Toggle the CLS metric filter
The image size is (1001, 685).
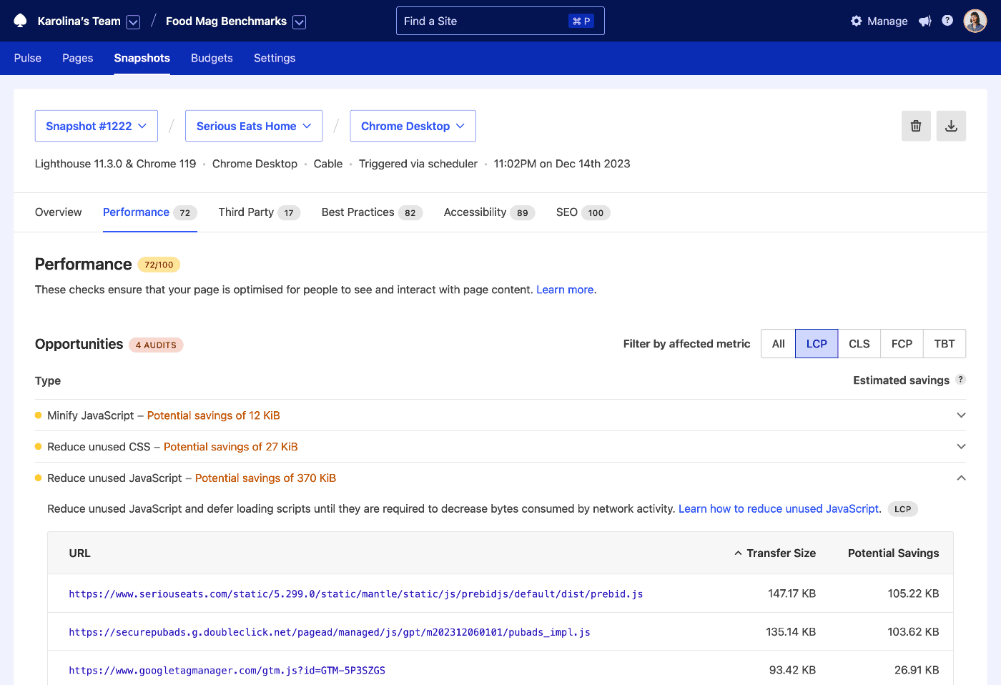coord(859,343)
